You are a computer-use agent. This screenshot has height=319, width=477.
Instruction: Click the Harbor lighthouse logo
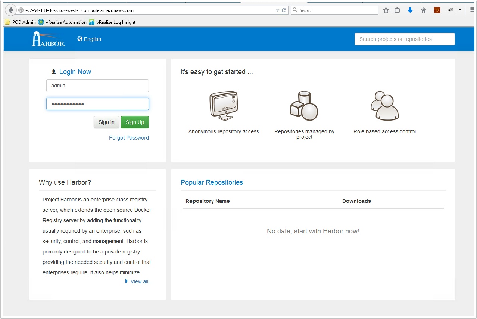(x=48, y=39)
